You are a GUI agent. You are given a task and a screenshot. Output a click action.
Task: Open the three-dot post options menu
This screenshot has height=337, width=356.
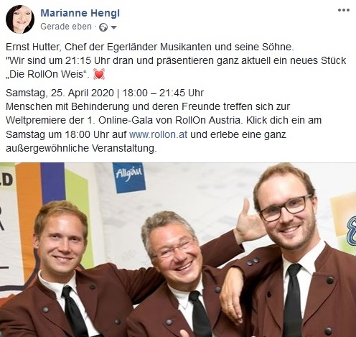pos(344,10)
